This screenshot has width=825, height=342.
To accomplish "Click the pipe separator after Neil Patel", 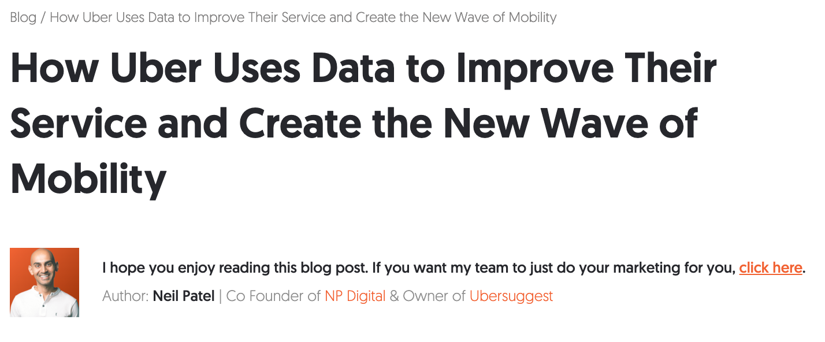I will pos(220,296).
